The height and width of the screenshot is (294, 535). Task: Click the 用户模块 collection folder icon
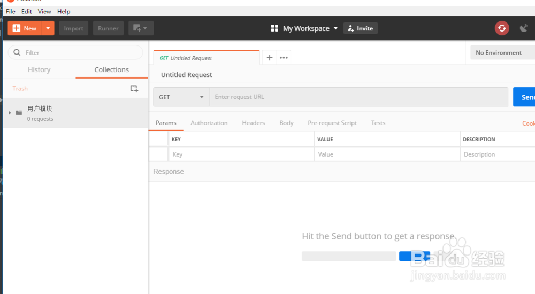pos(19,113)
